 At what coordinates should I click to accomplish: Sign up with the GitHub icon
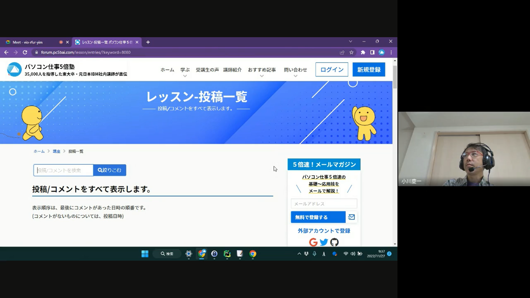coord(334,242)
